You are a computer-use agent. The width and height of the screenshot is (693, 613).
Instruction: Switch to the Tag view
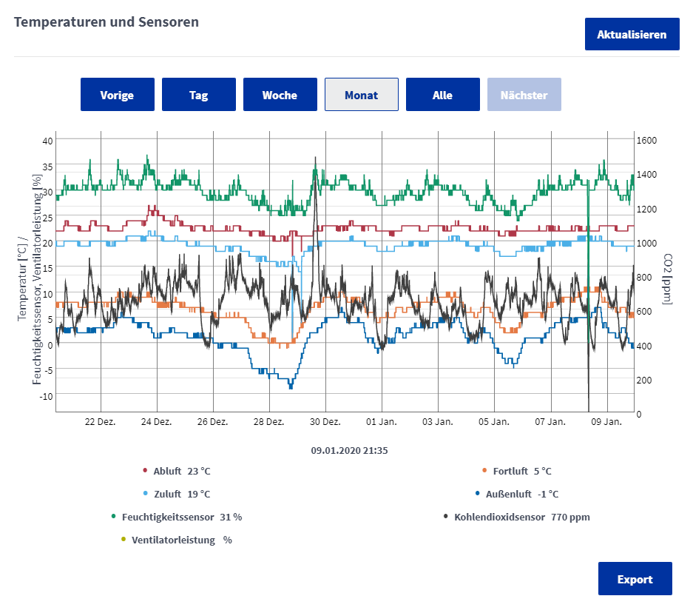(198, 95)
